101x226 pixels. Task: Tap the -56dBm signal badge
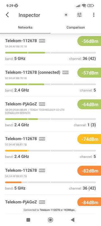tap(89, 41)
